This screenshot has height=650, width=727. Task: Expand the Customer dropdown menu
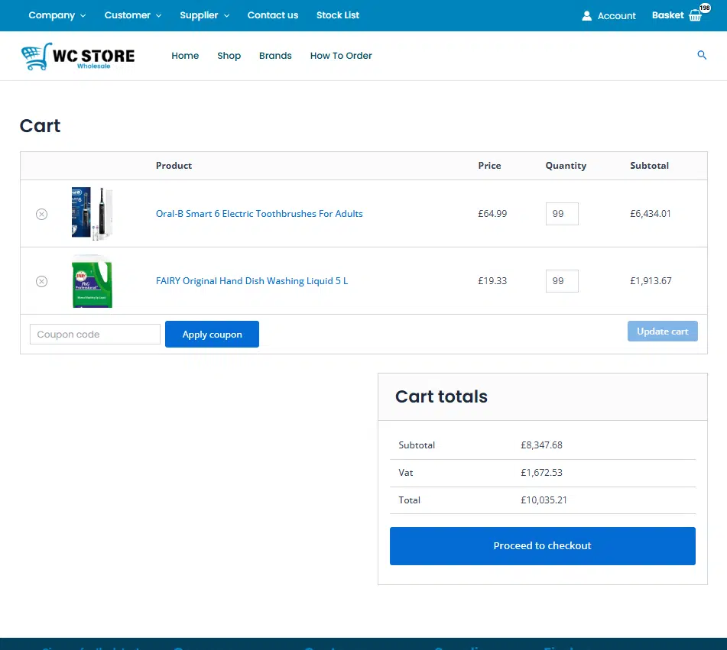coord(132,15)
